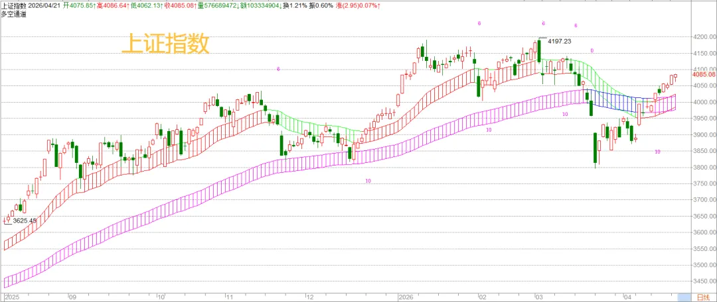This screenshot has width=717, height=302.
Task: Click the 12 month label on date axis
Action: (309, 297)
